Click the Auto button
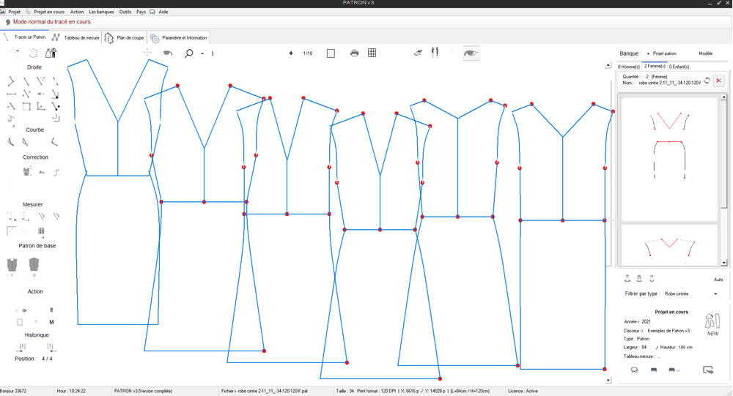Image resolution: width=733 pixels, height=396 pixels. (718, 280)
